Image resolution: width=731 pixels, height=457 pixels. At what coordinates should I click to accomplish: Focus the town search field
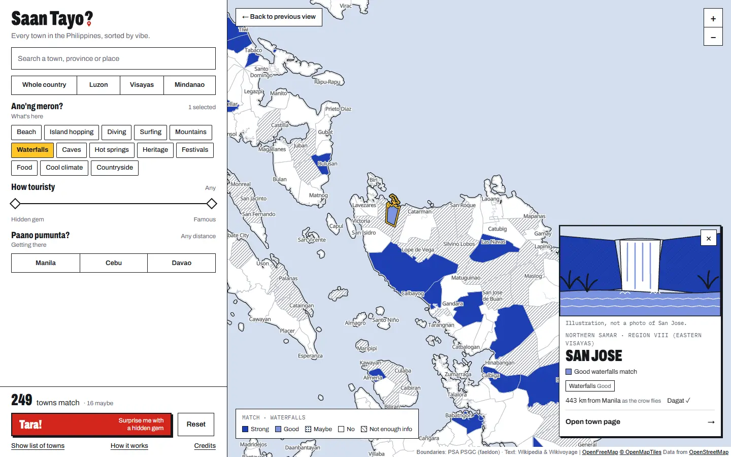click(x=114, y=58)
